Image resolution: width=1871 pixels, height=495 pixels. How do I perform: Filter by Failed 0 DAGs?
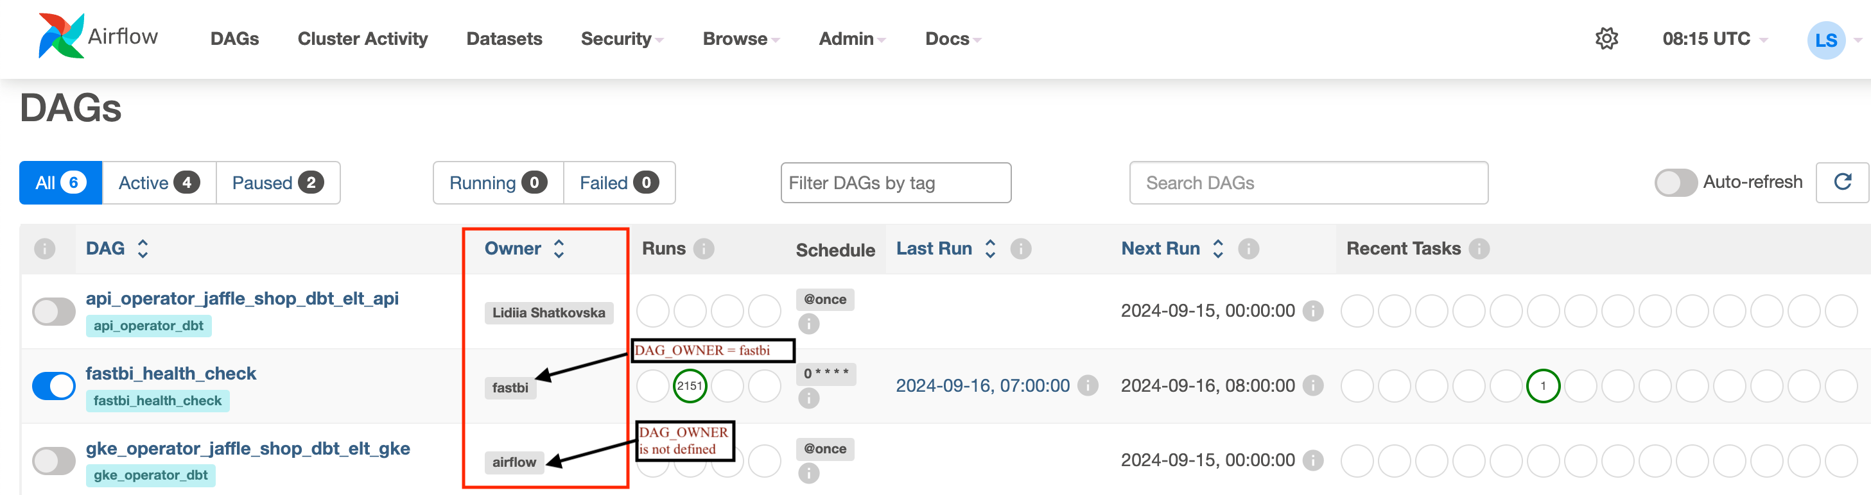pyautogui.click(x=620, y=182)
